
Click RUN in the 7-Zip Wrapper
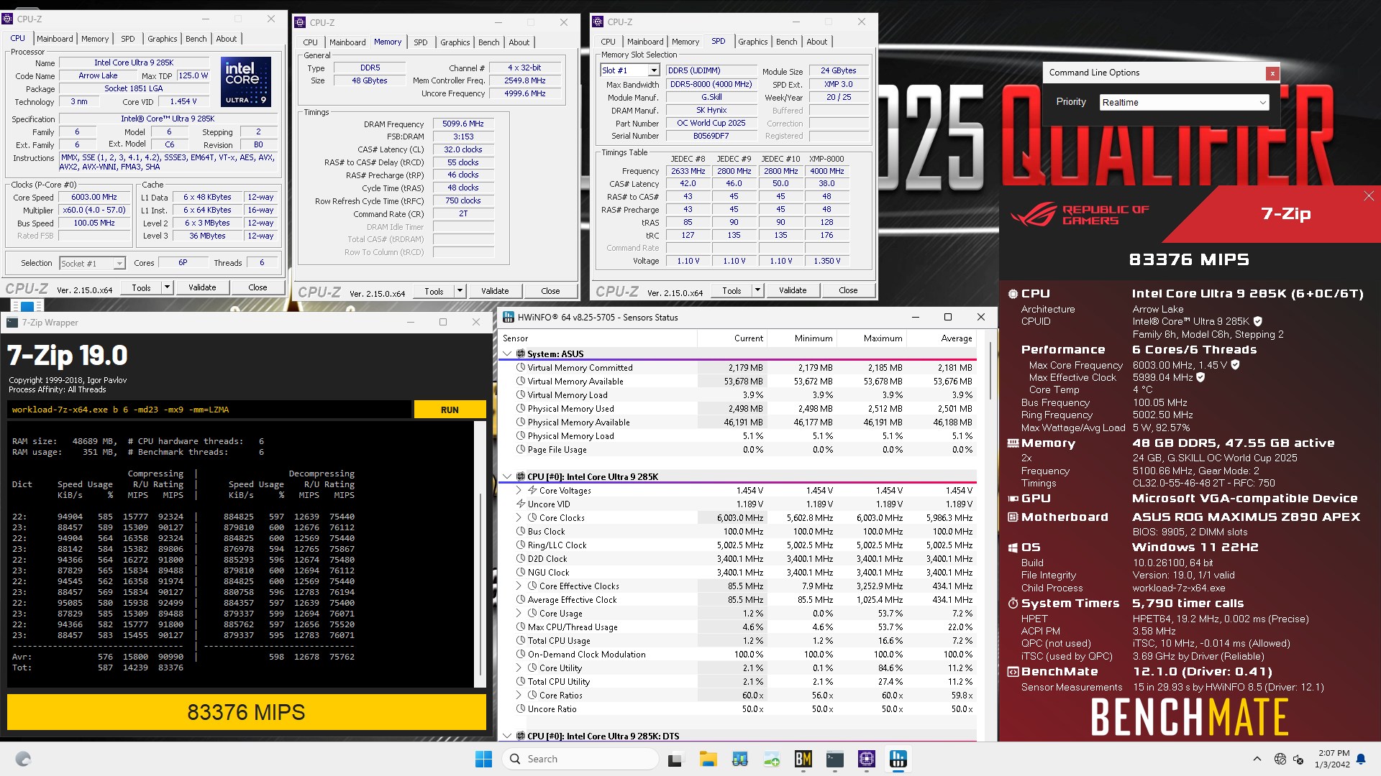[x=450, y=410]
